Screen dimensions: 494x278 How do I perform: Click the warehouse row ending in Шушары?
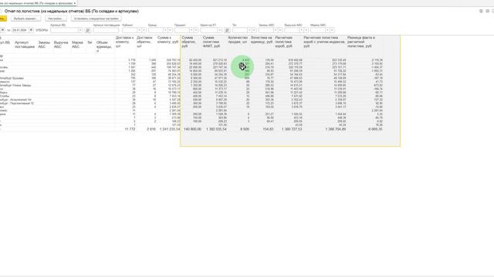click(x=12, y=78)
